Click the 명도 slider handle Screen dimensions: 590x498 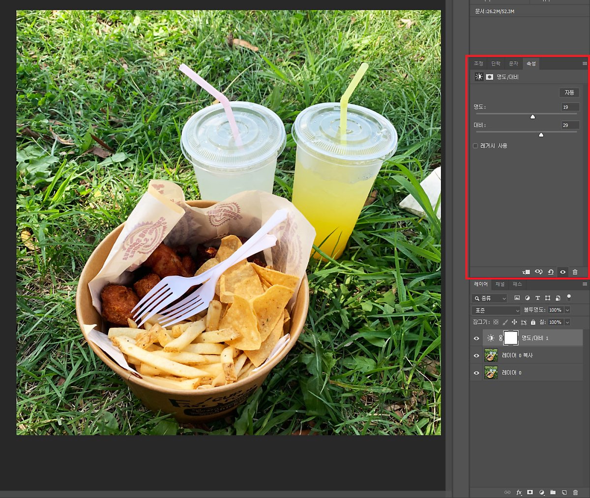[x=532, y=117]
